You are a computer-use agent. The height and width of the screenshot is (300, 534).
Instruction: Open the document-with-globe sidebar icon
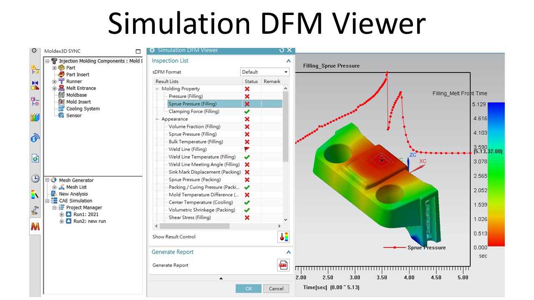coord(35,158)
